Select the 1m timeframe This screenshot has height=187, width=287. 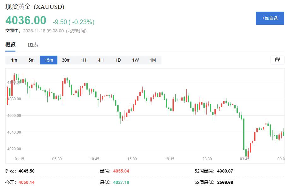click(x=14, y=60)
